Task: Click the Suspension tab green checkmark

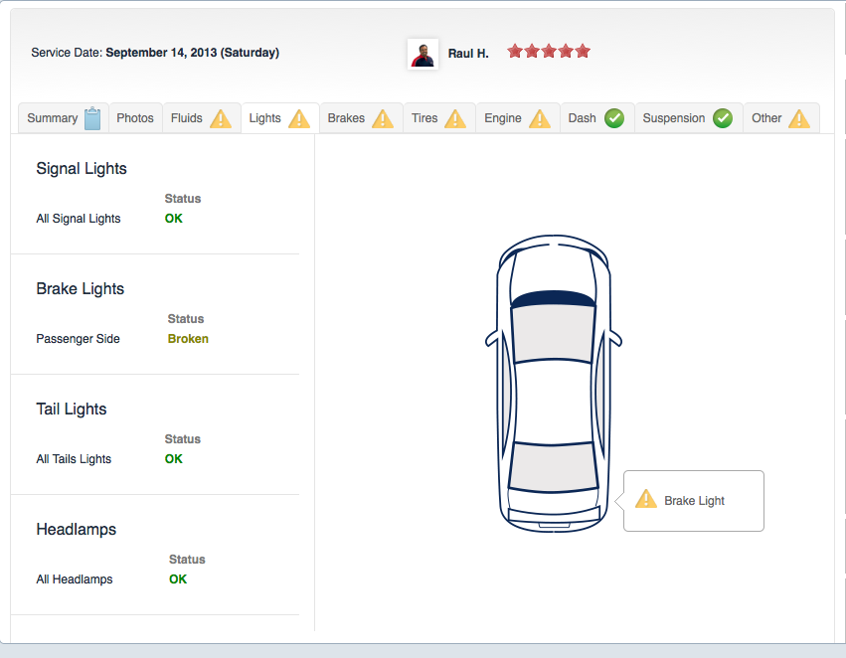Action: (723, 118)
